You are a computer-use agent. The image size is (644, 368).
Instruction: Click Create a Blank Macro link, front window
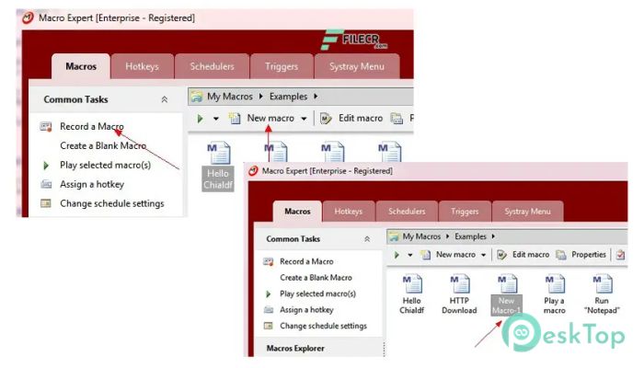pyautogui.click(x=316, y=278)
